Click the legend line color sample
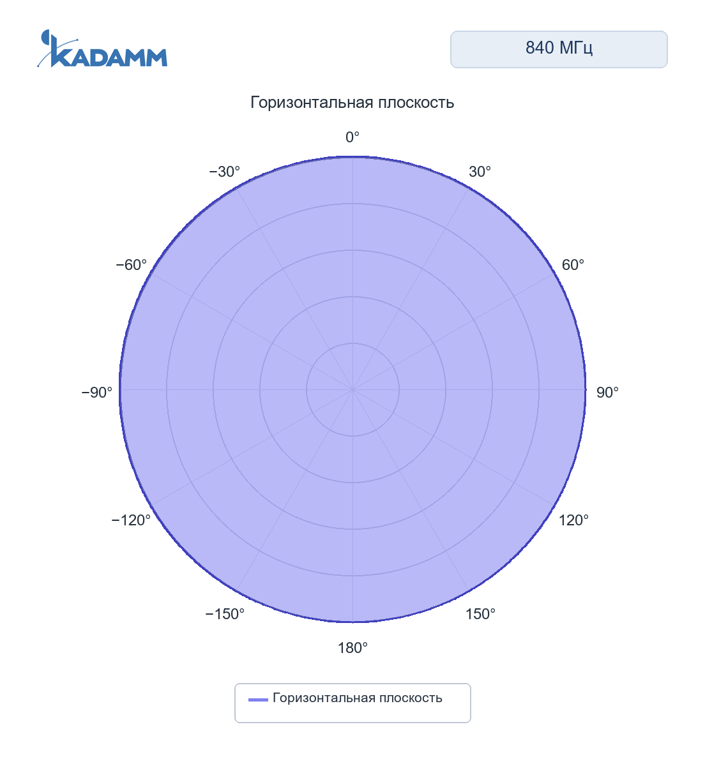Image resolution: width=705 pixels, height=773 pixels. coord(258,700)
